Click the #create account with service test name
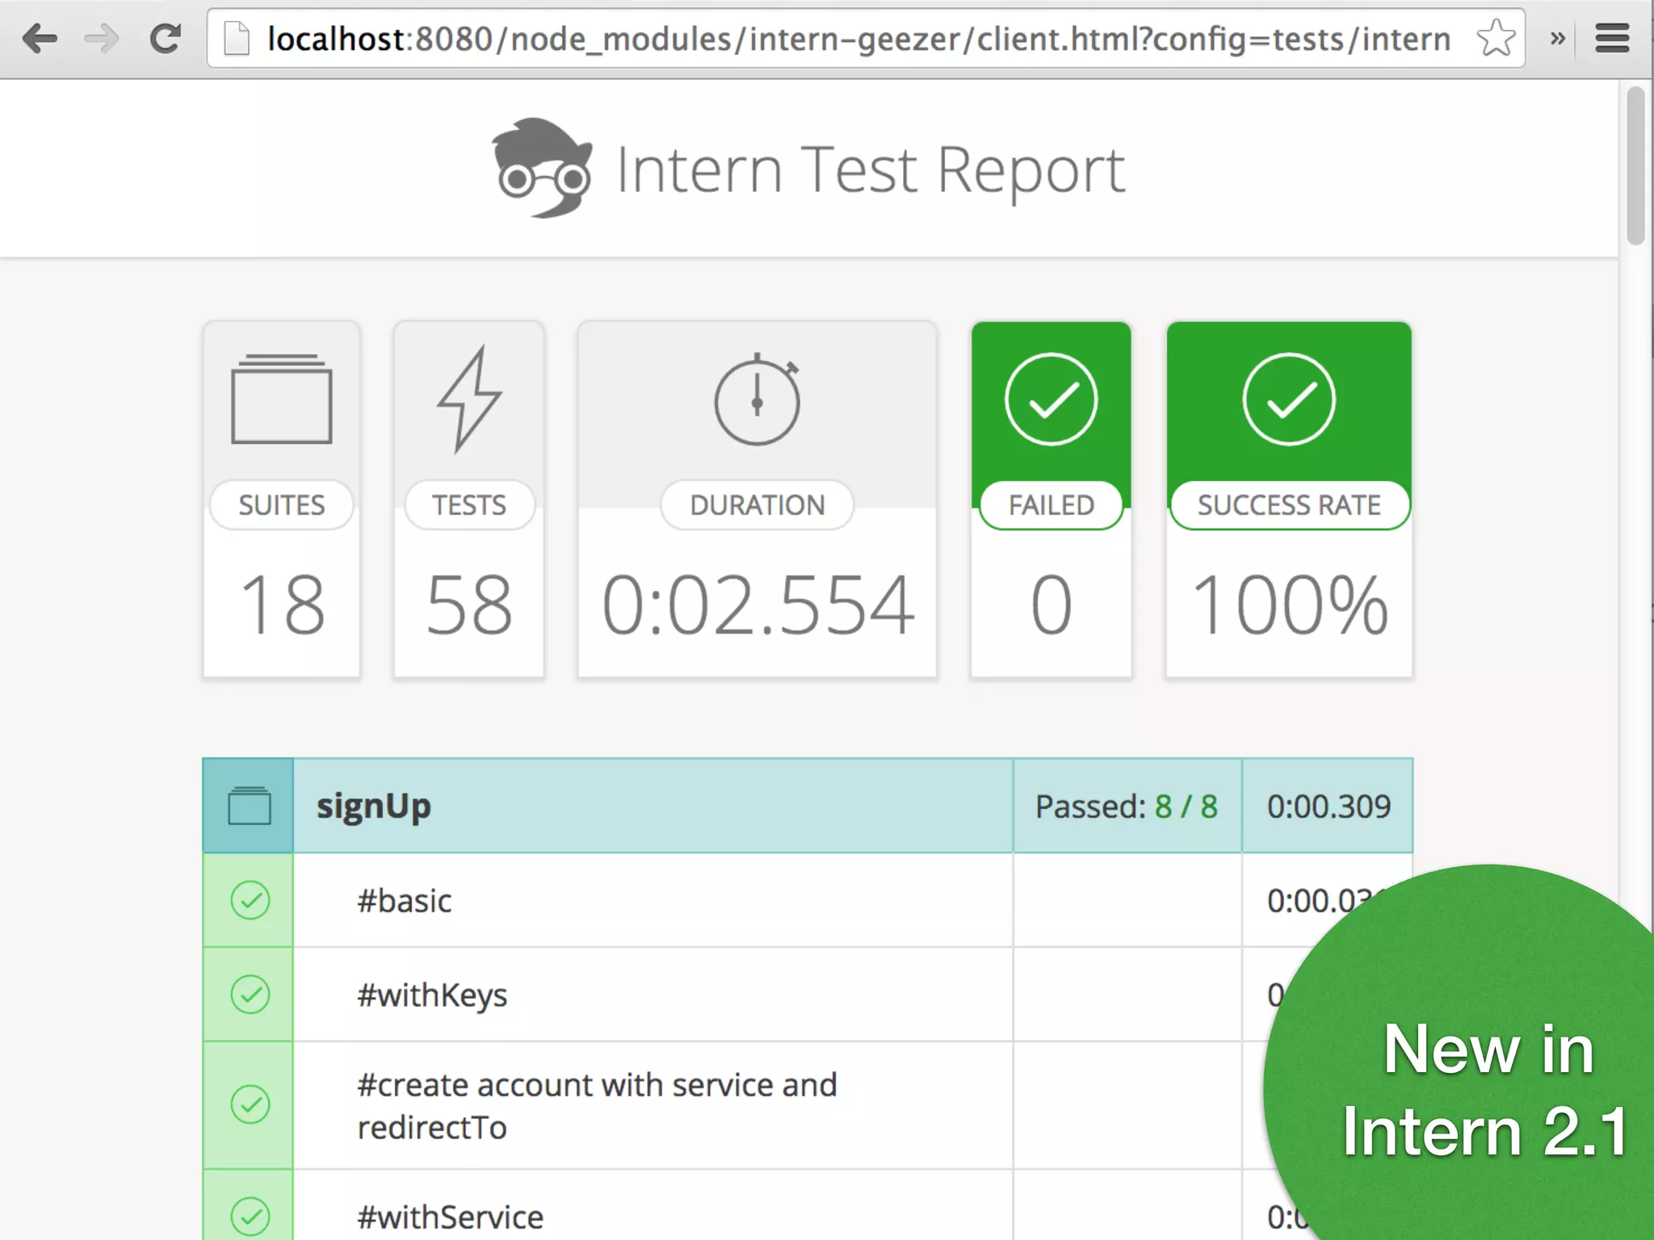The width and height of the screenshot is (1654, 1240). 597,1106
